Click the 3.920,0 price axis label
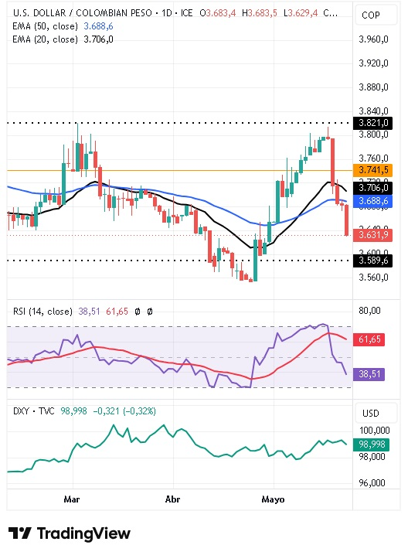This screenshot has width=408, height=545. 373,63
